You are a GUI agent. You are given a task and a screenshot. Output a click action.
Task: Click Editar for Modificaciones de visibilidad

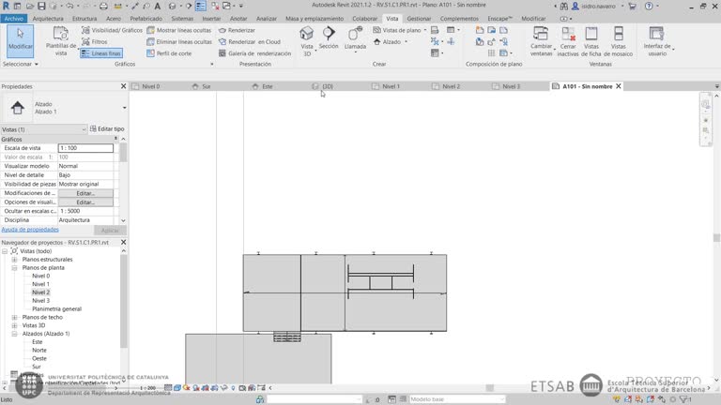point(85,193)
